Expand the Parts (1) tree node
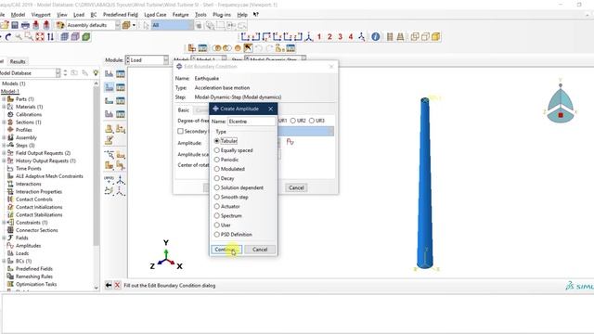The image size is (594, 334). coord(4,99)
